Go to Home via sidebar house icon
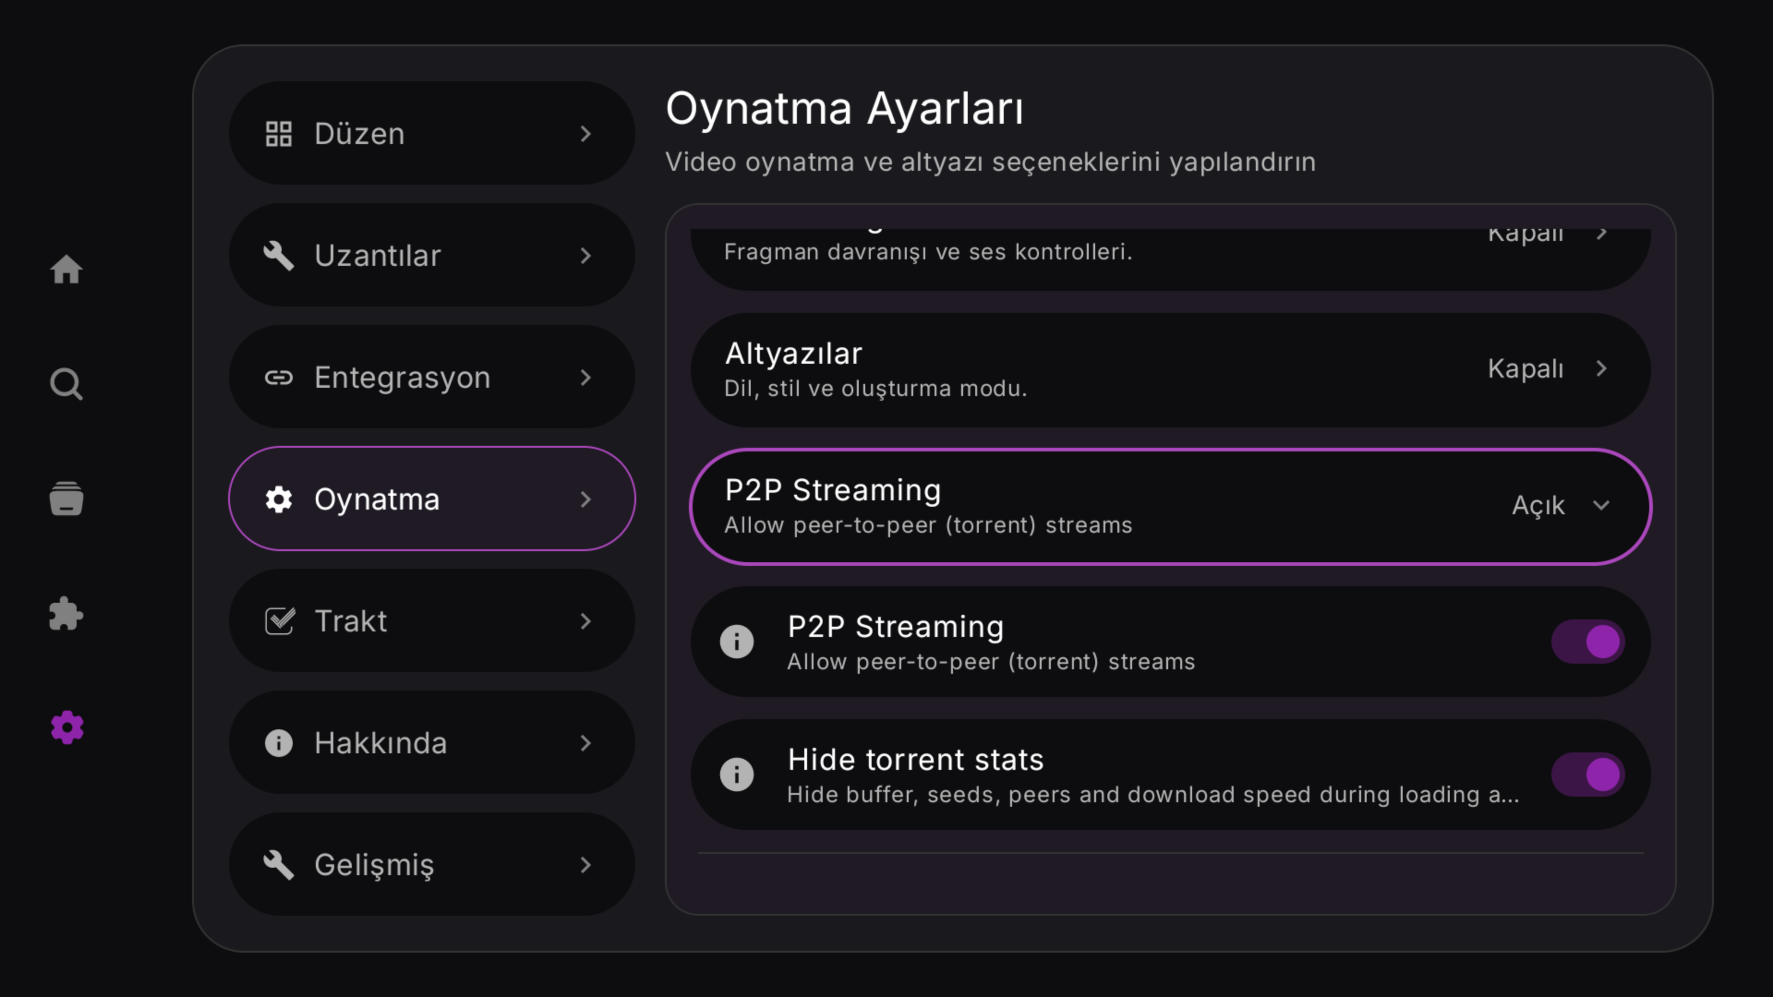 point(66,269)
